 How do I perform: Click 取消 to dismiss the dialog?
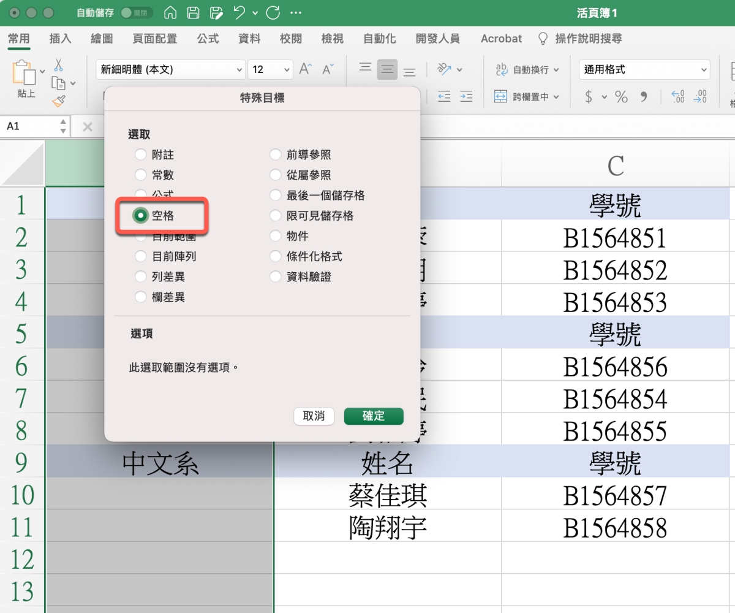click(314, 416)
